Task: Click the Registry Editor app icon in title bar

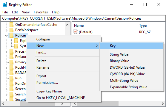Action: pyautogui.click(x=5, y=5)
